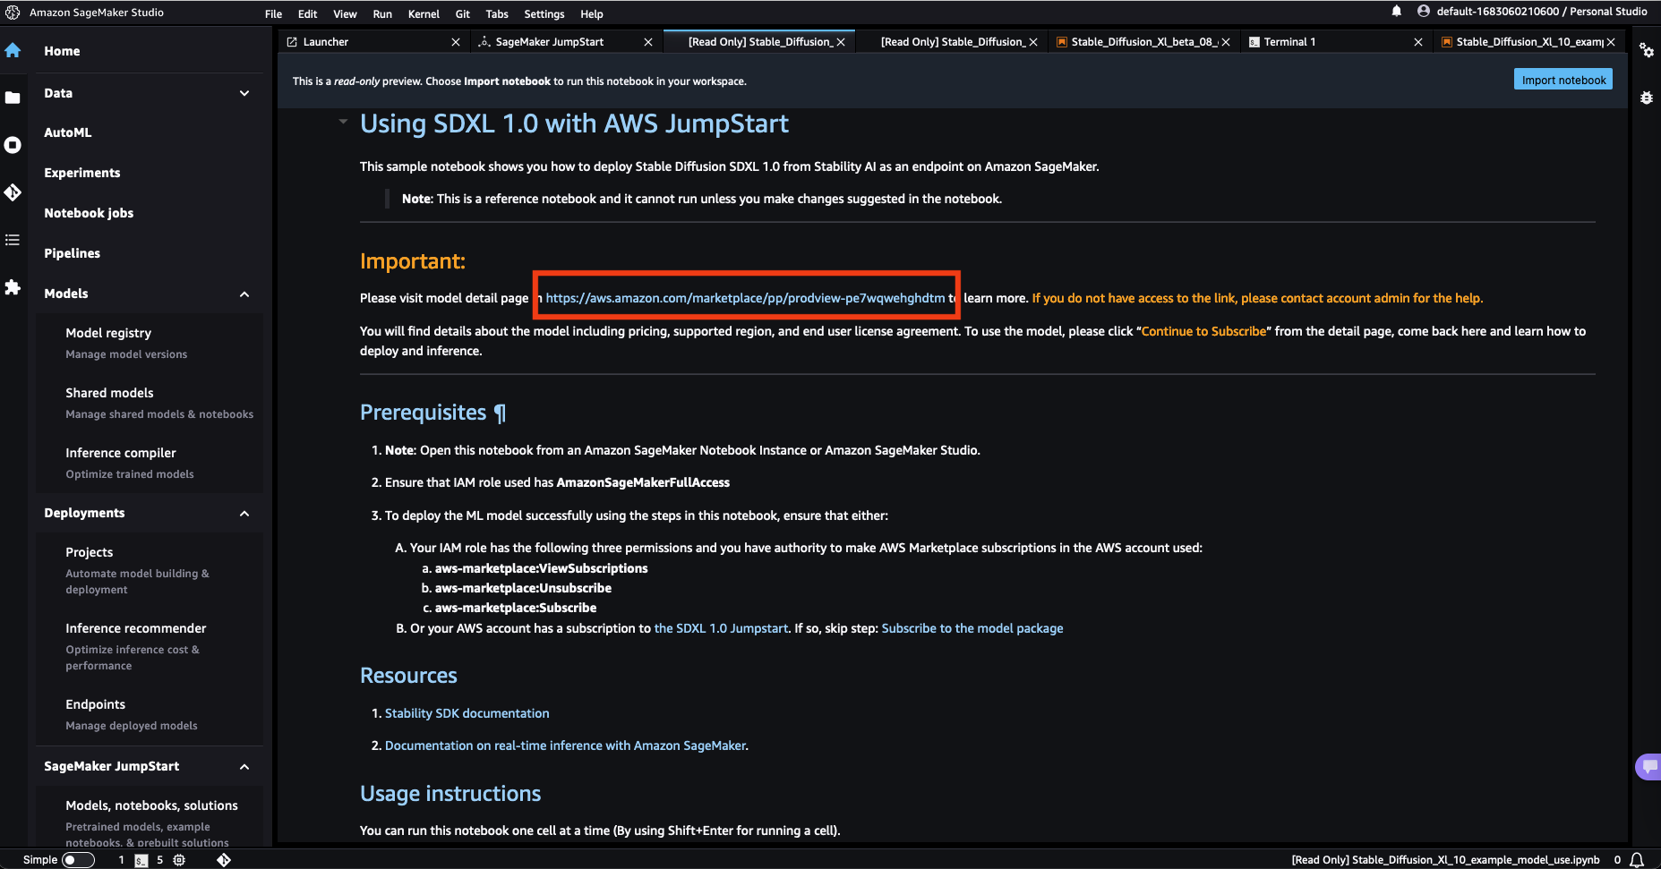
Task: Click the Import notebook button
Action: [1563, 80]
